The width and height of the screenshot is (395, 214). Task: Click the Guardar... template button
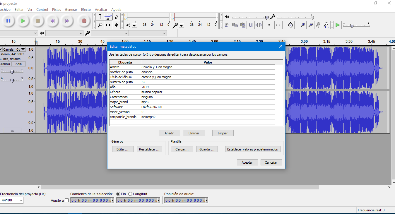[207, 149]
